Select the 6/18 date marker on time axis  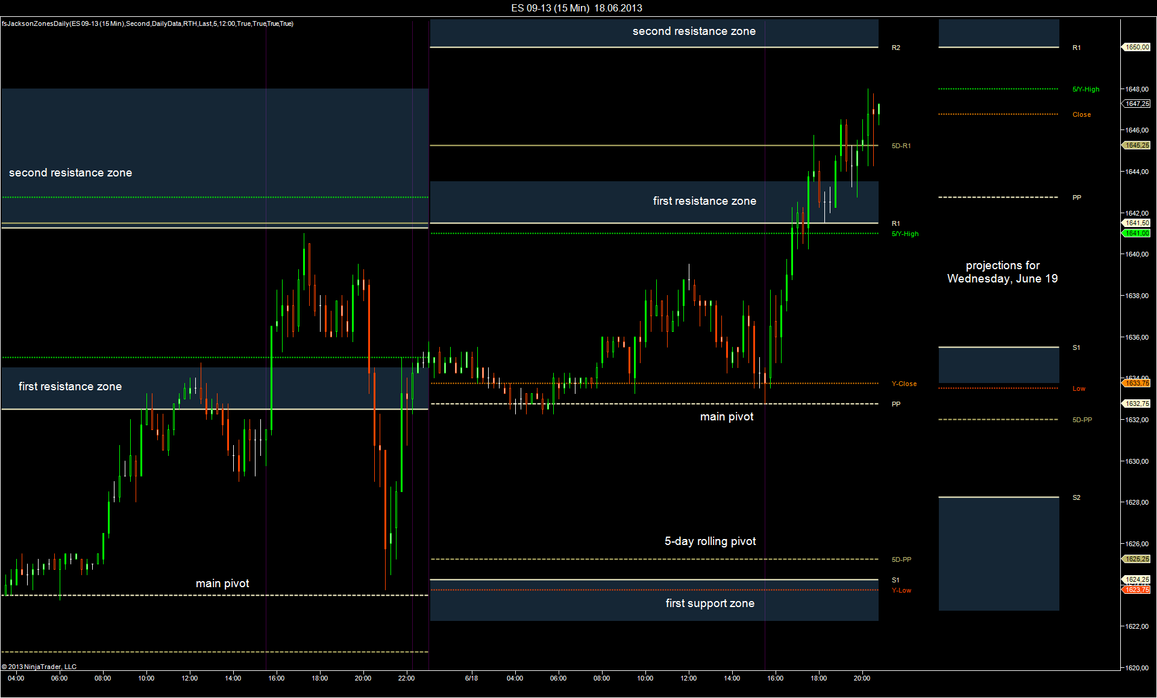471,678
